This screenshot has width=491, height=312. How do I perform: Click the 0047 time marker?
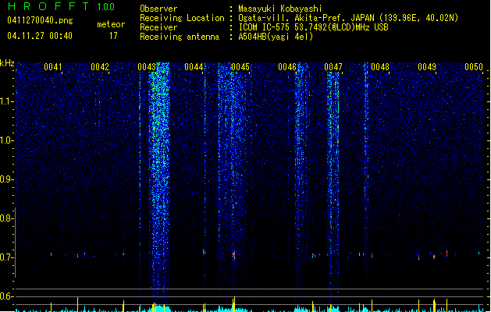point(333,67)
